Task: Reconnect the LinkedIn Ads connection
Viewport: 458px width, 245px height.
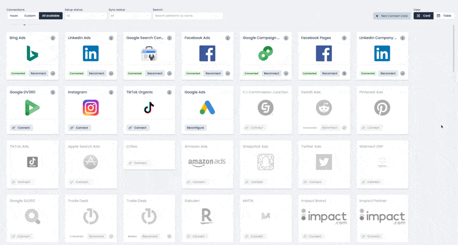Action: (97, 74)
